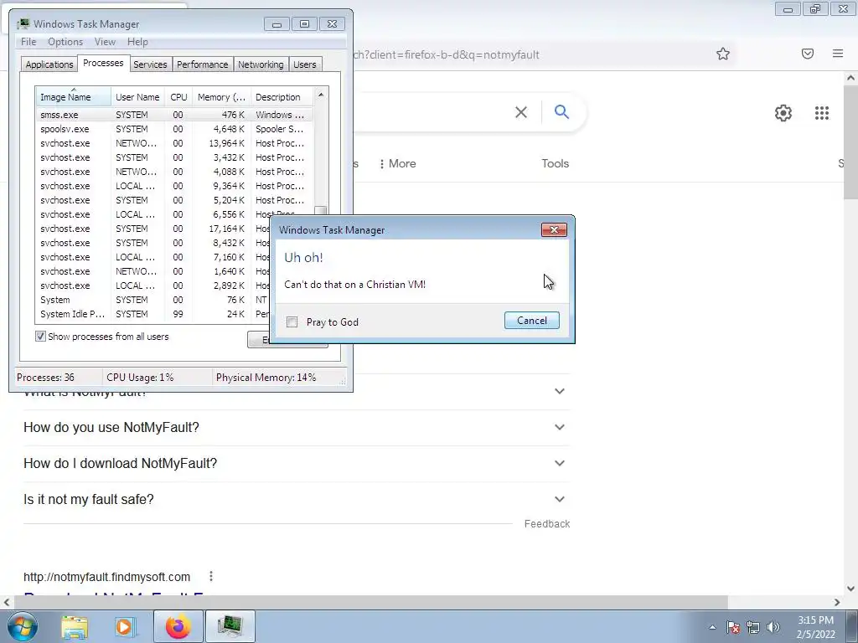The height and width of the screenshot is (643, 858).
Task: Sort processes by CPU column
Action: click(178, 97)
